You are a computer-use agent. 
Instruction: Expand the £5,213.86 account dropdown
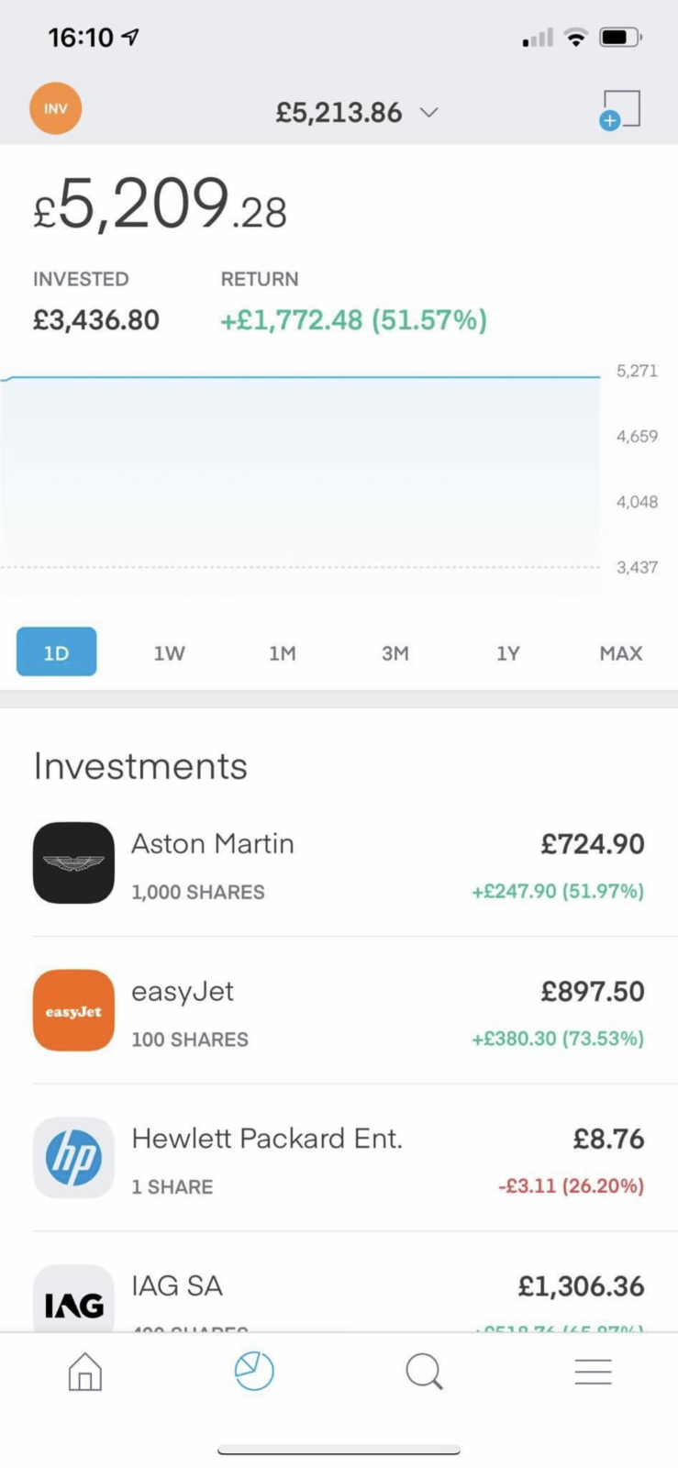[x=357, y=113]
